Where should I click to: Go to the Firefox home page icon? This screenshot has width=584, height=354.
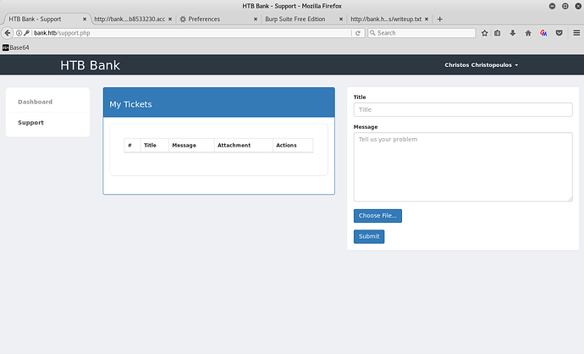pyautogui.click(x=528, y=33)
